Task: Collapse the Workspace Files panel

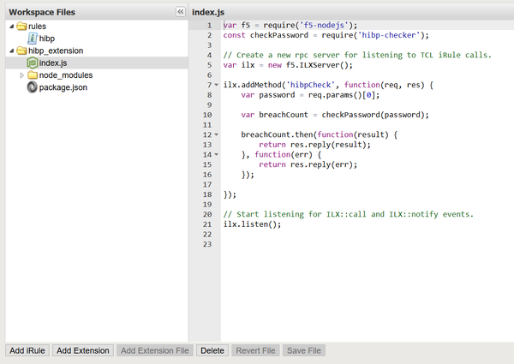Action: 180,11
